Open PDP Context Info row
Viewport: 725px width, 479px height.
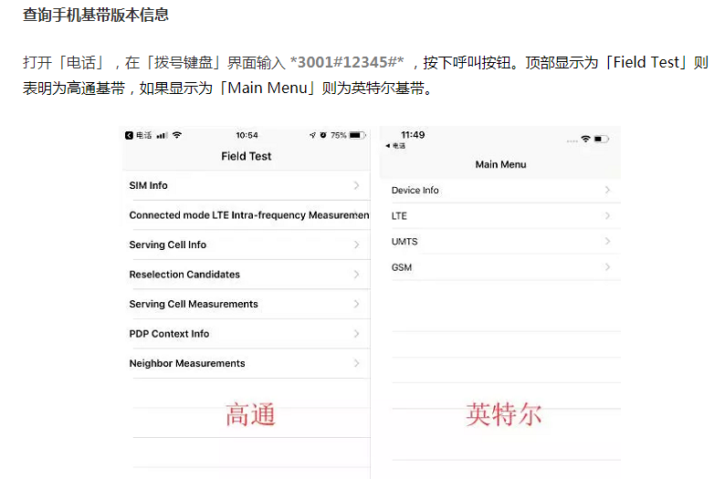(246, 334)
